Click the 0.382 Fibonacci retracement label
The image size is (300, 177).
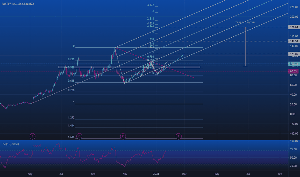tap(71, 67)
